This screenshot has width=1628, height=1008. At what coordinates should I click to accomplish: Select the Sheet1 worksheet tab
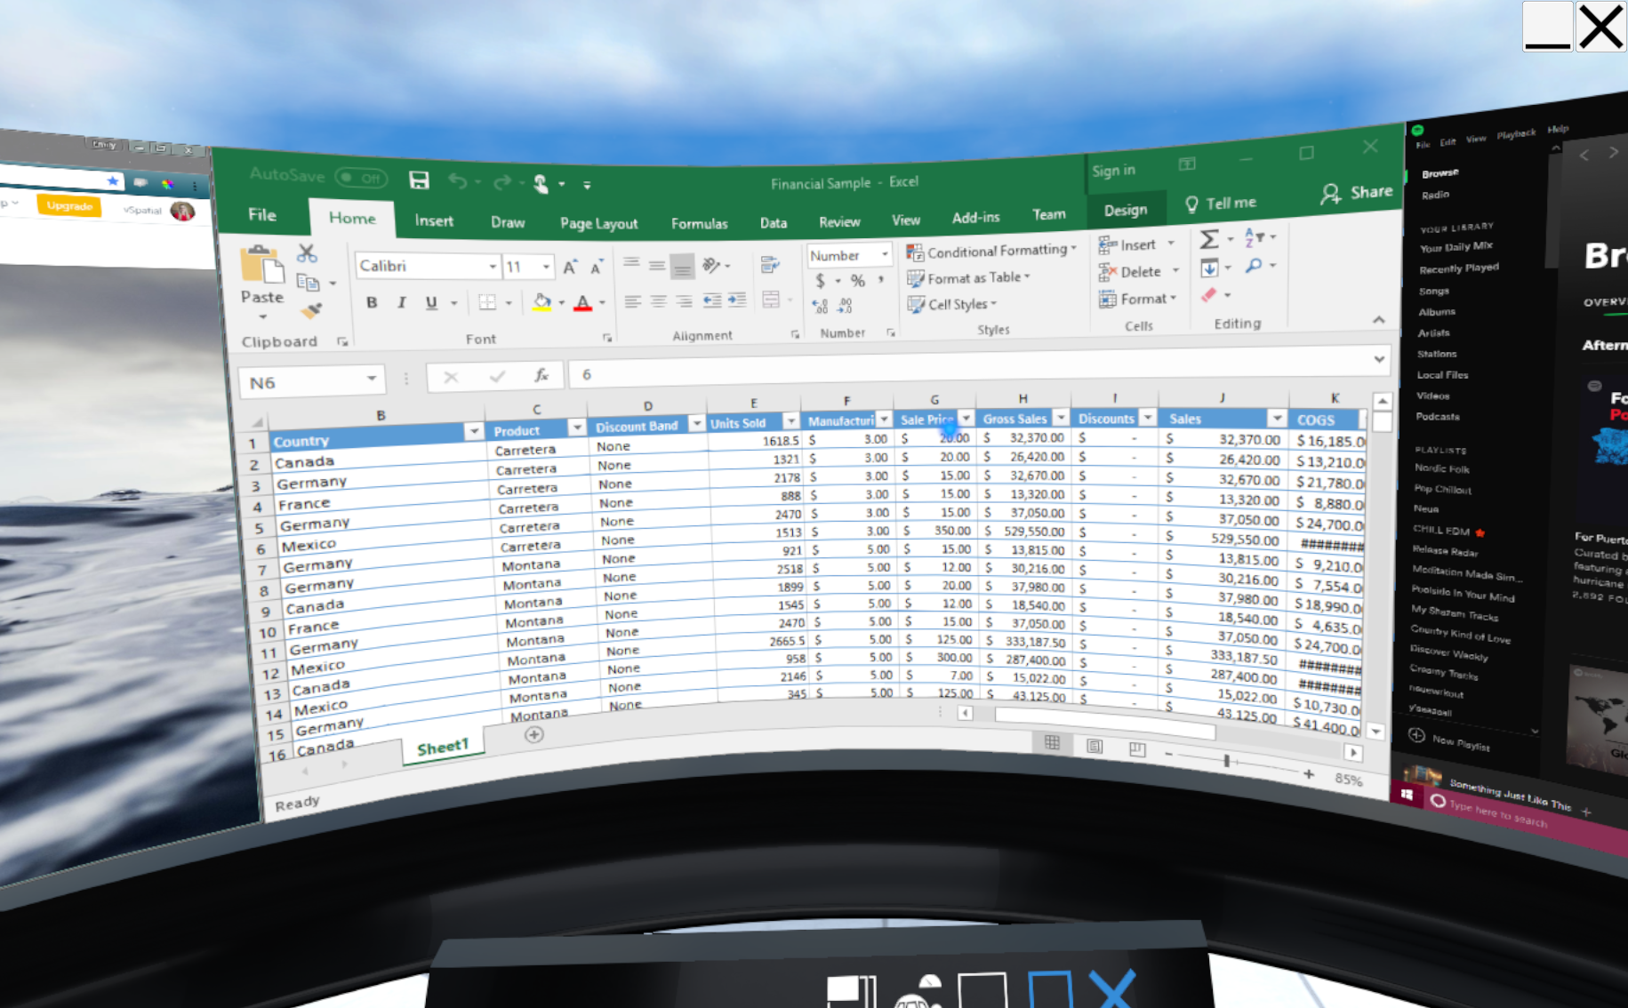click(x=442, y=747)
